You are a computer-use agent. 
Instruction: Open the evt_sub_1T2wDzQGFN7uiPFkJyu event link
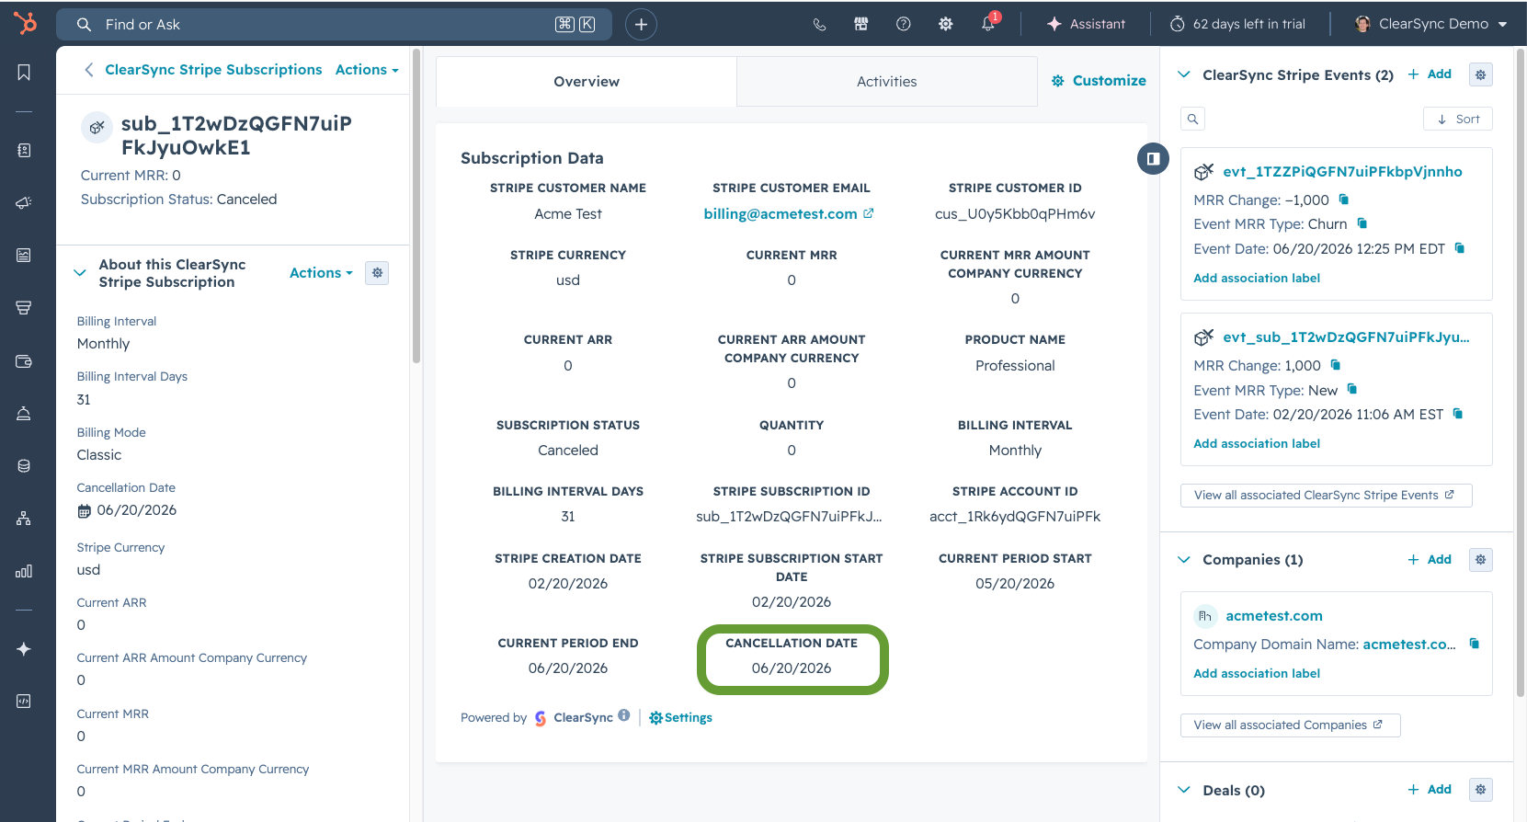point(1346,337)
